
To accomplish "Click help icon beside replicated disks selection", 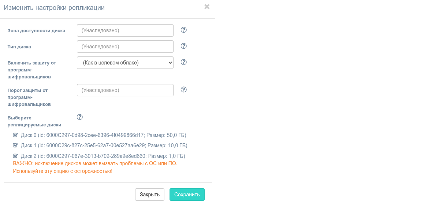I will tap(80, 117).
